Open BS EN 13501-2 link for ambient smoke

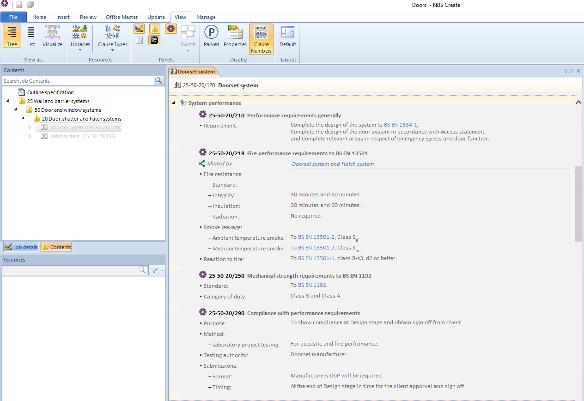click(x=316, y=237)
